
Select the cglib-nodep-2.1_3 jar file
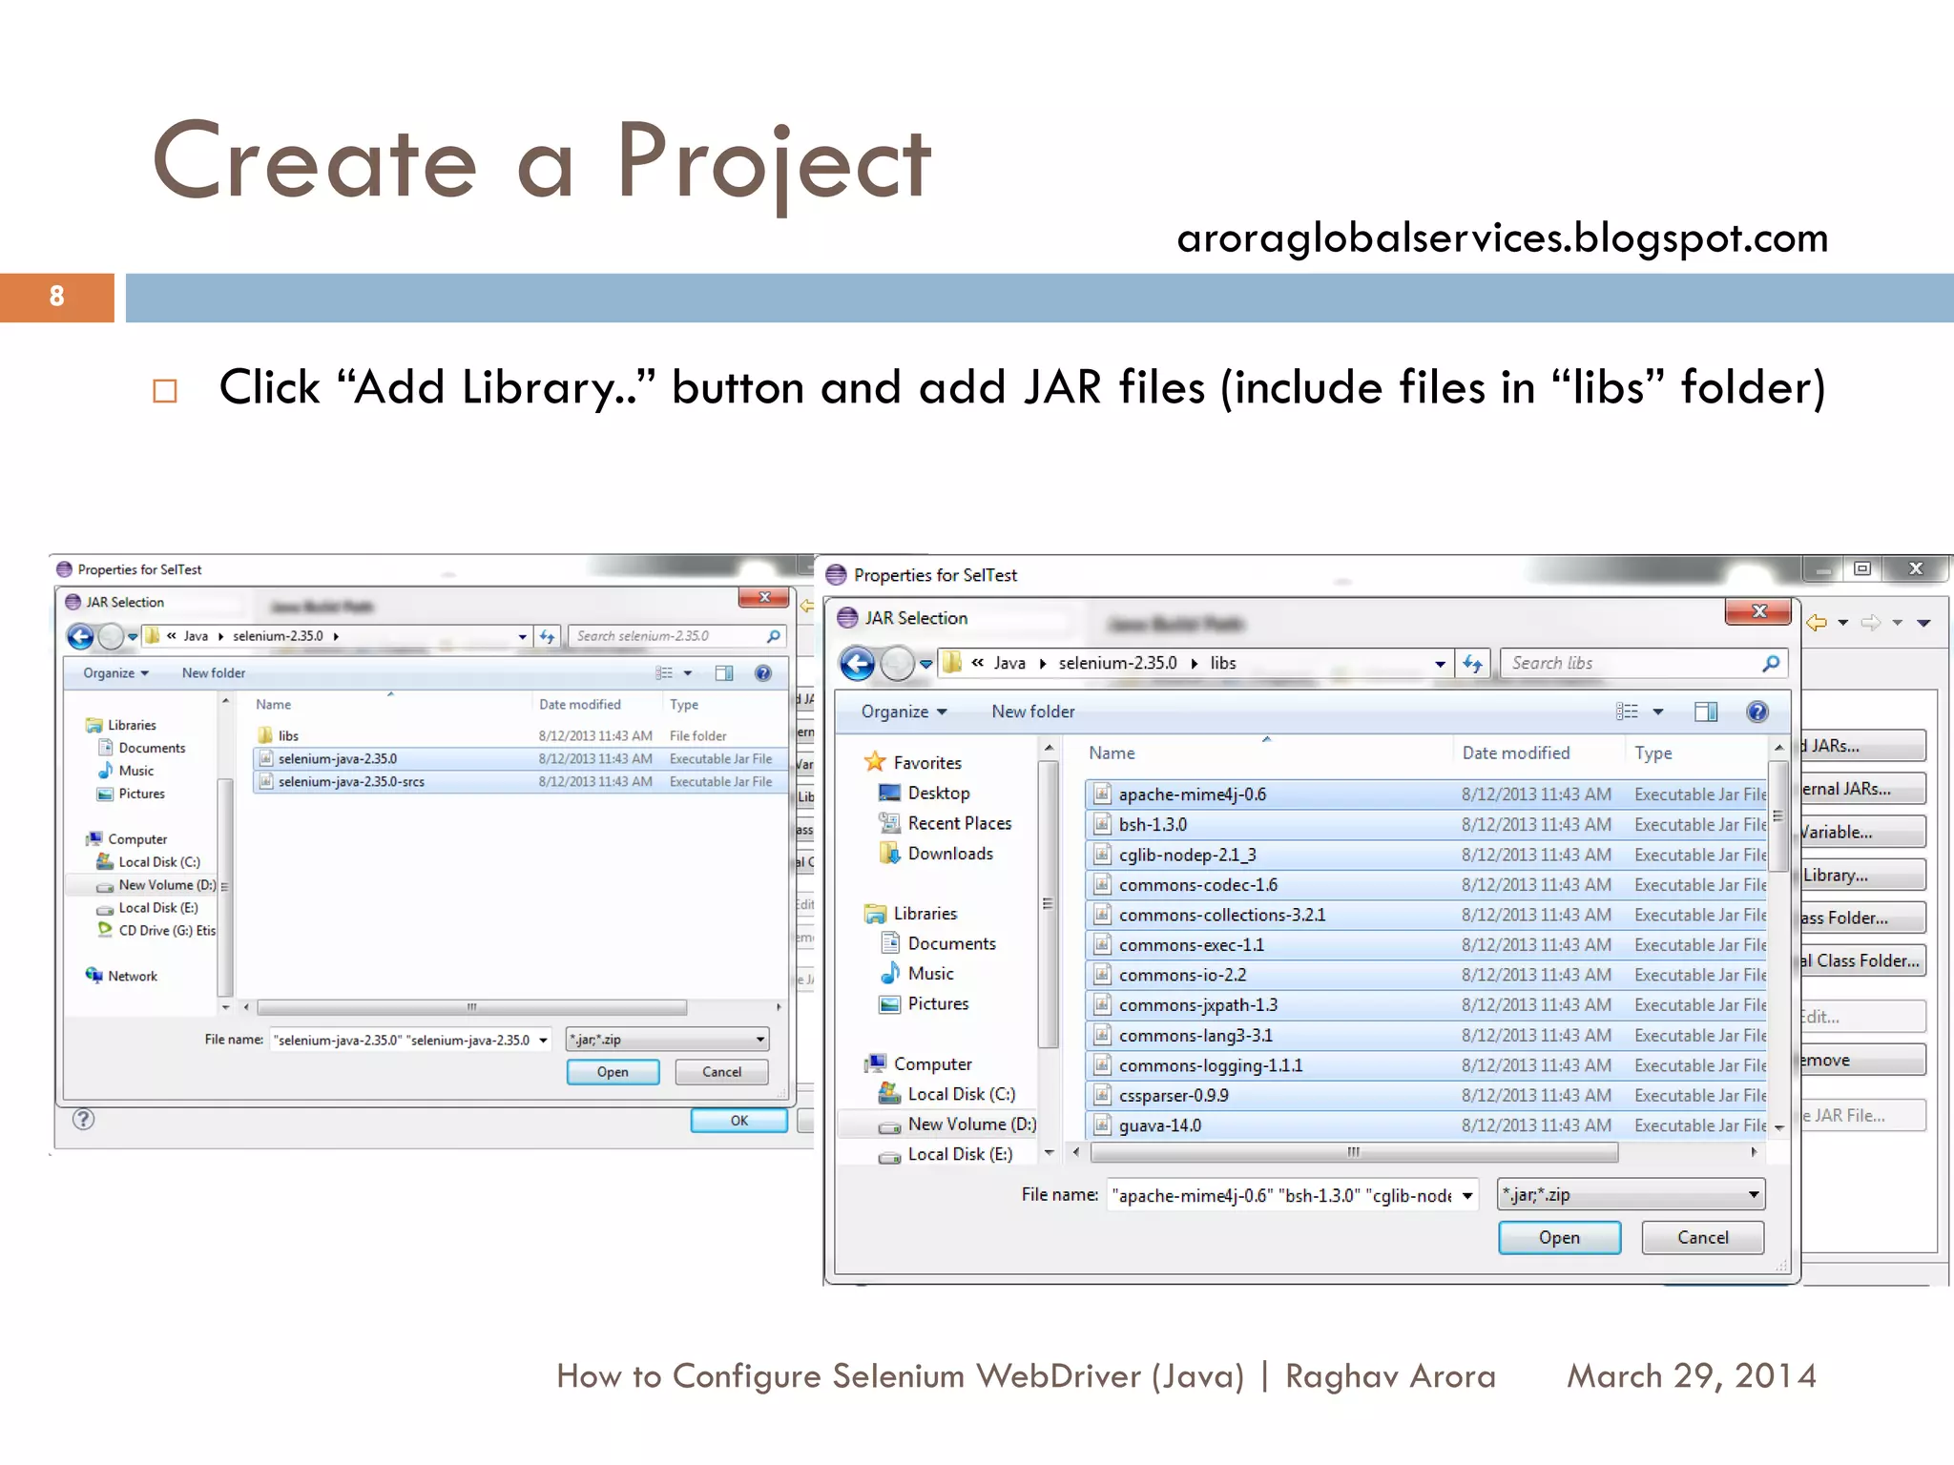(x=1426, y=856)
